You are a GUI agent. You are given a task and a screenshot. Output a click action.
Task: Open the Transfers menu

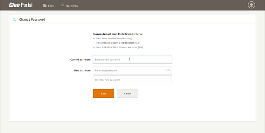(x=69, y=6)
